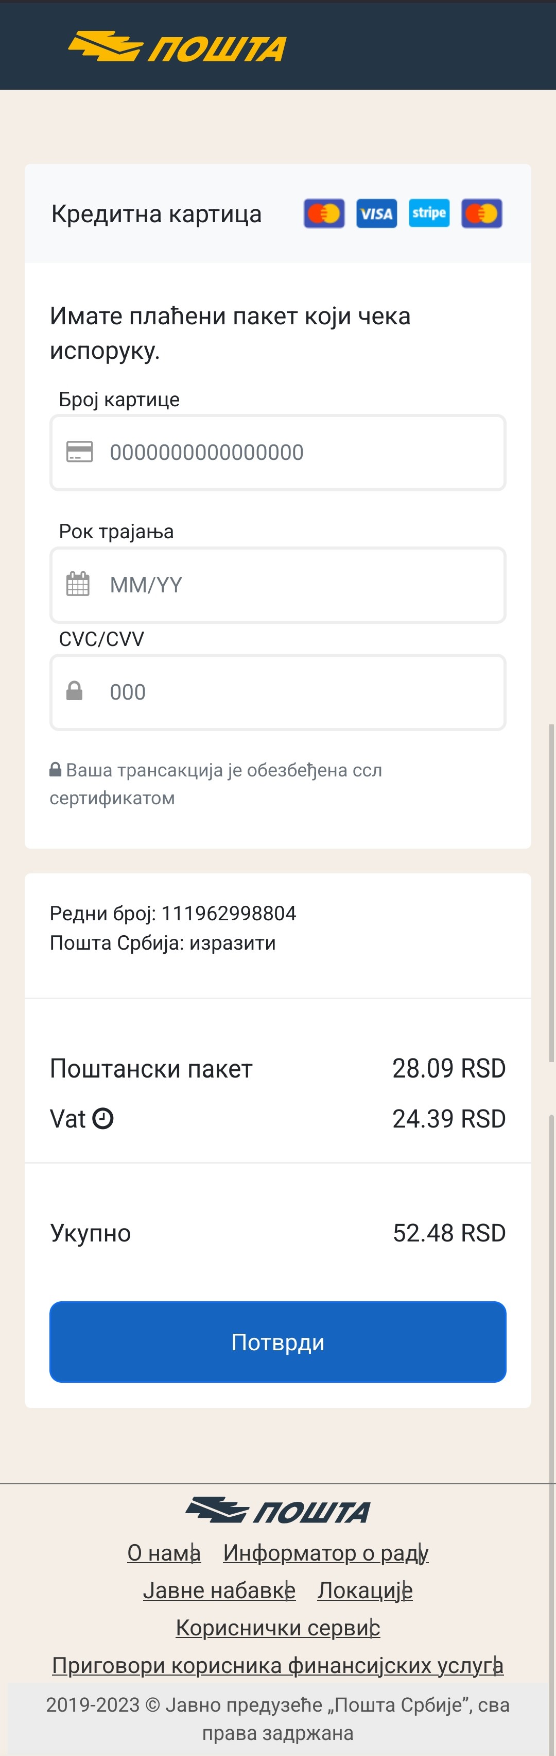Open the Кориснички сервис link

(277, 1628)
